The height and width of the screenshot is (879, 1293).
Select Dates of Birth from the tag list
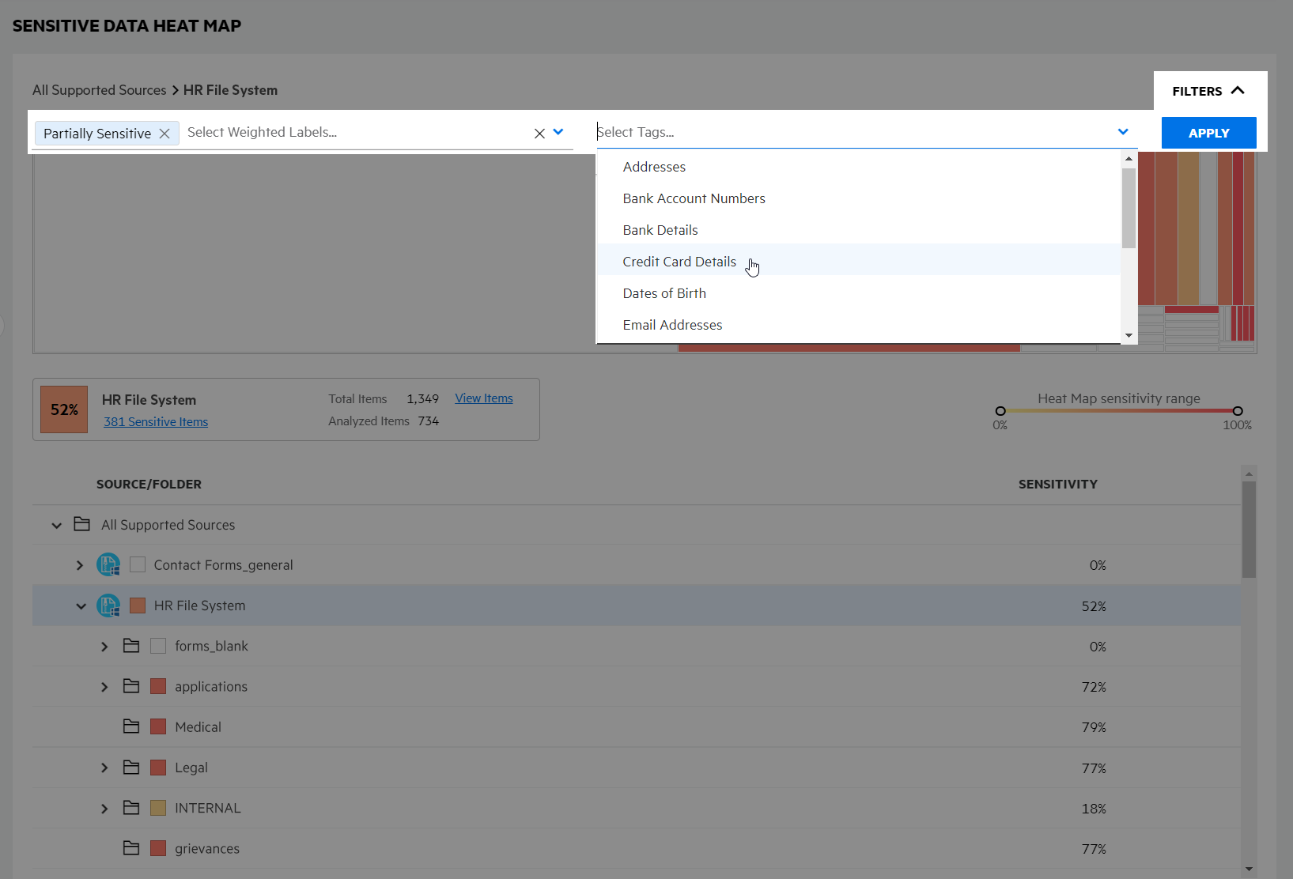point(664,292)
